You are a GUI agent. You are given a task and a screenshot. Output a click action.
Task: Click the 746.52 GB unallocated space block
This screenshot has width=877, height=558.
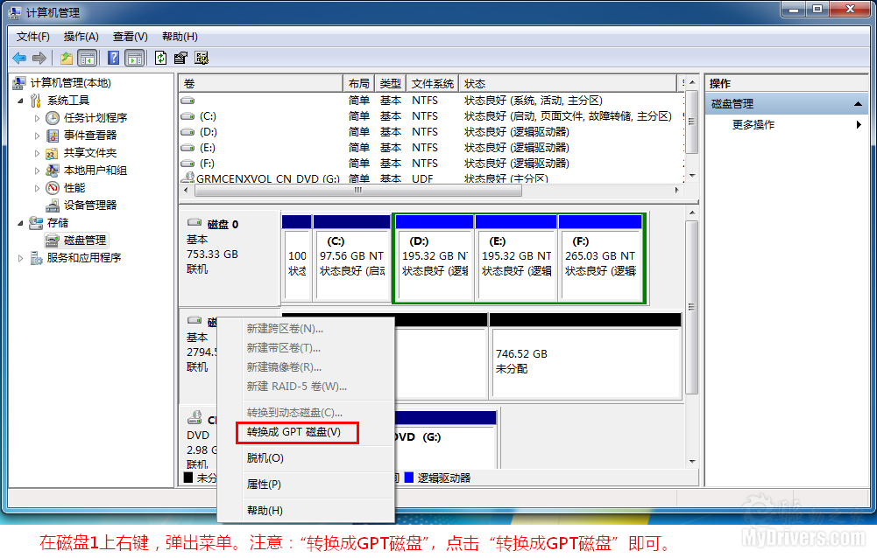[584, 359]
